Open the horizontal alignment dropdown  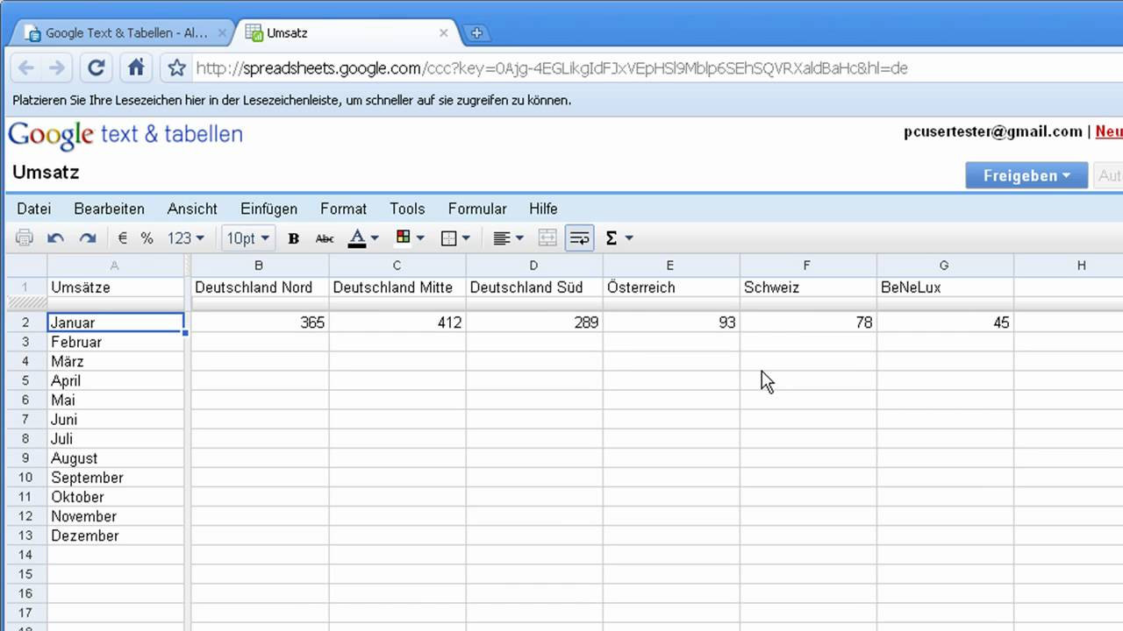(x=508, y=238)
